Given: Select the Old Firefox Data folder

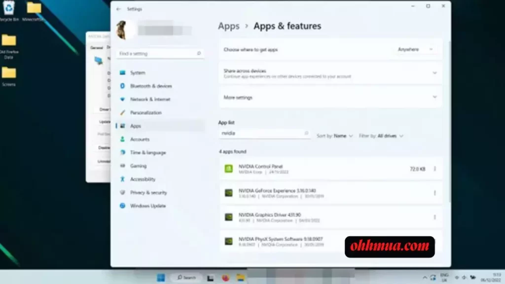Looking at the screenshot, I should 9,47.
